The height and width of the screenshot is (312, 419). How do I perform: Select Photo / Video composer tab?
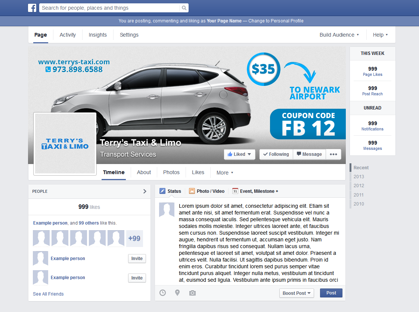coord(207,191)
